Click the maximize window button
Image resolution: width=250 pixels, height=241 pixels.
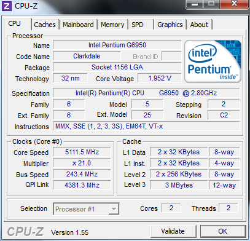(x=211, y=4)
